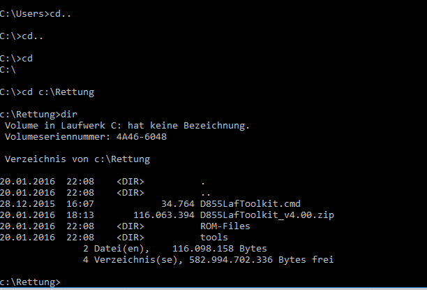This screenshot has width=427, height=290.
Task: Click the 28.12.2015 date entry
Action: tap(27, 204)
